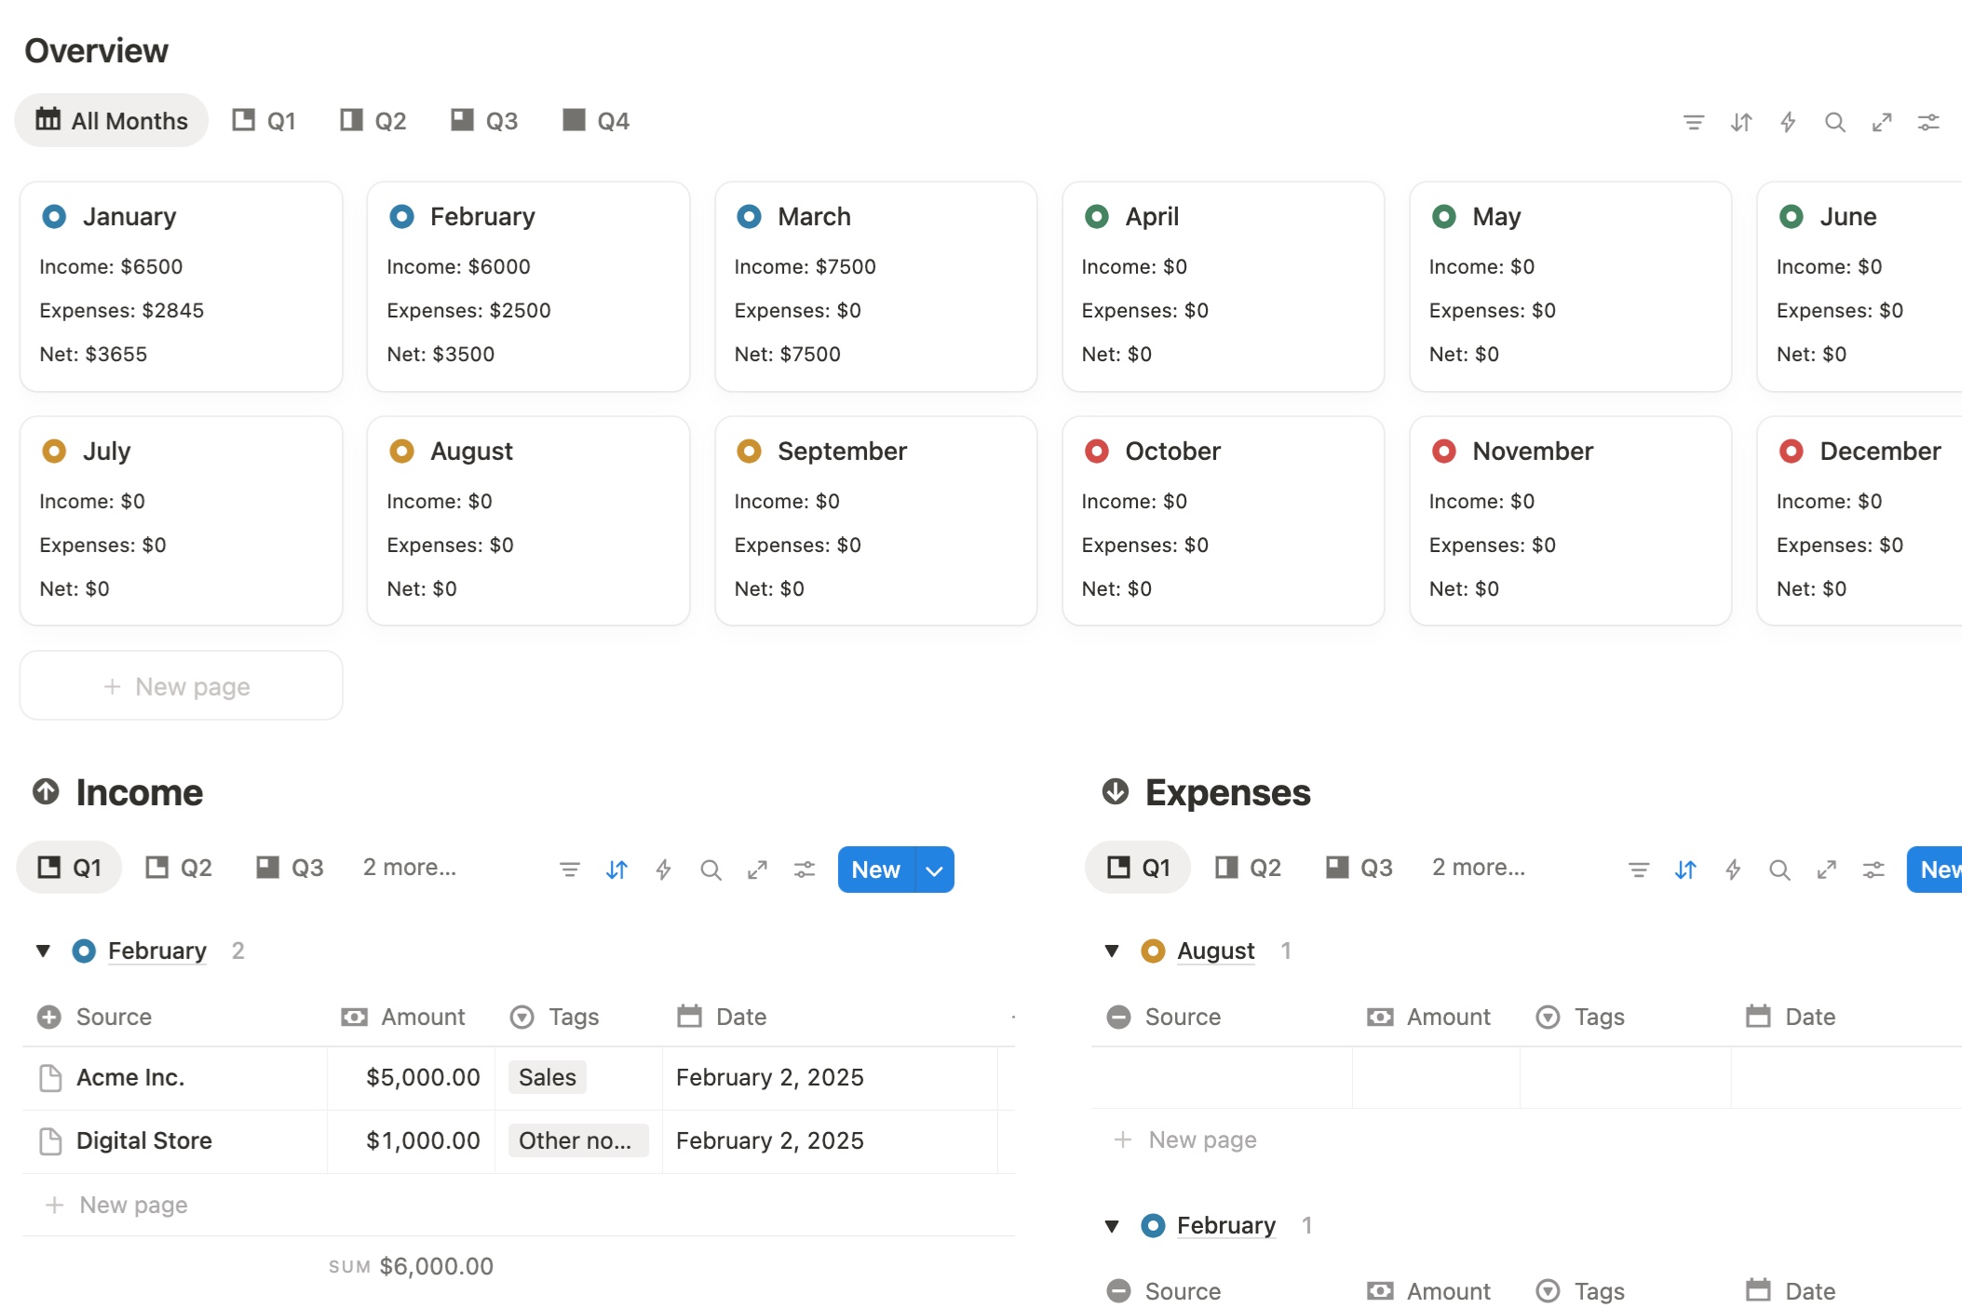Click the Income section sort icon

(x=616, y=870)
